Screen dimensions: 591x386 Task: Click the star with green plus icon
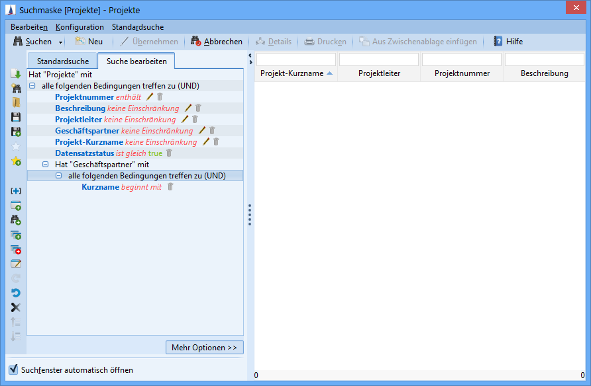click(16, 161)
